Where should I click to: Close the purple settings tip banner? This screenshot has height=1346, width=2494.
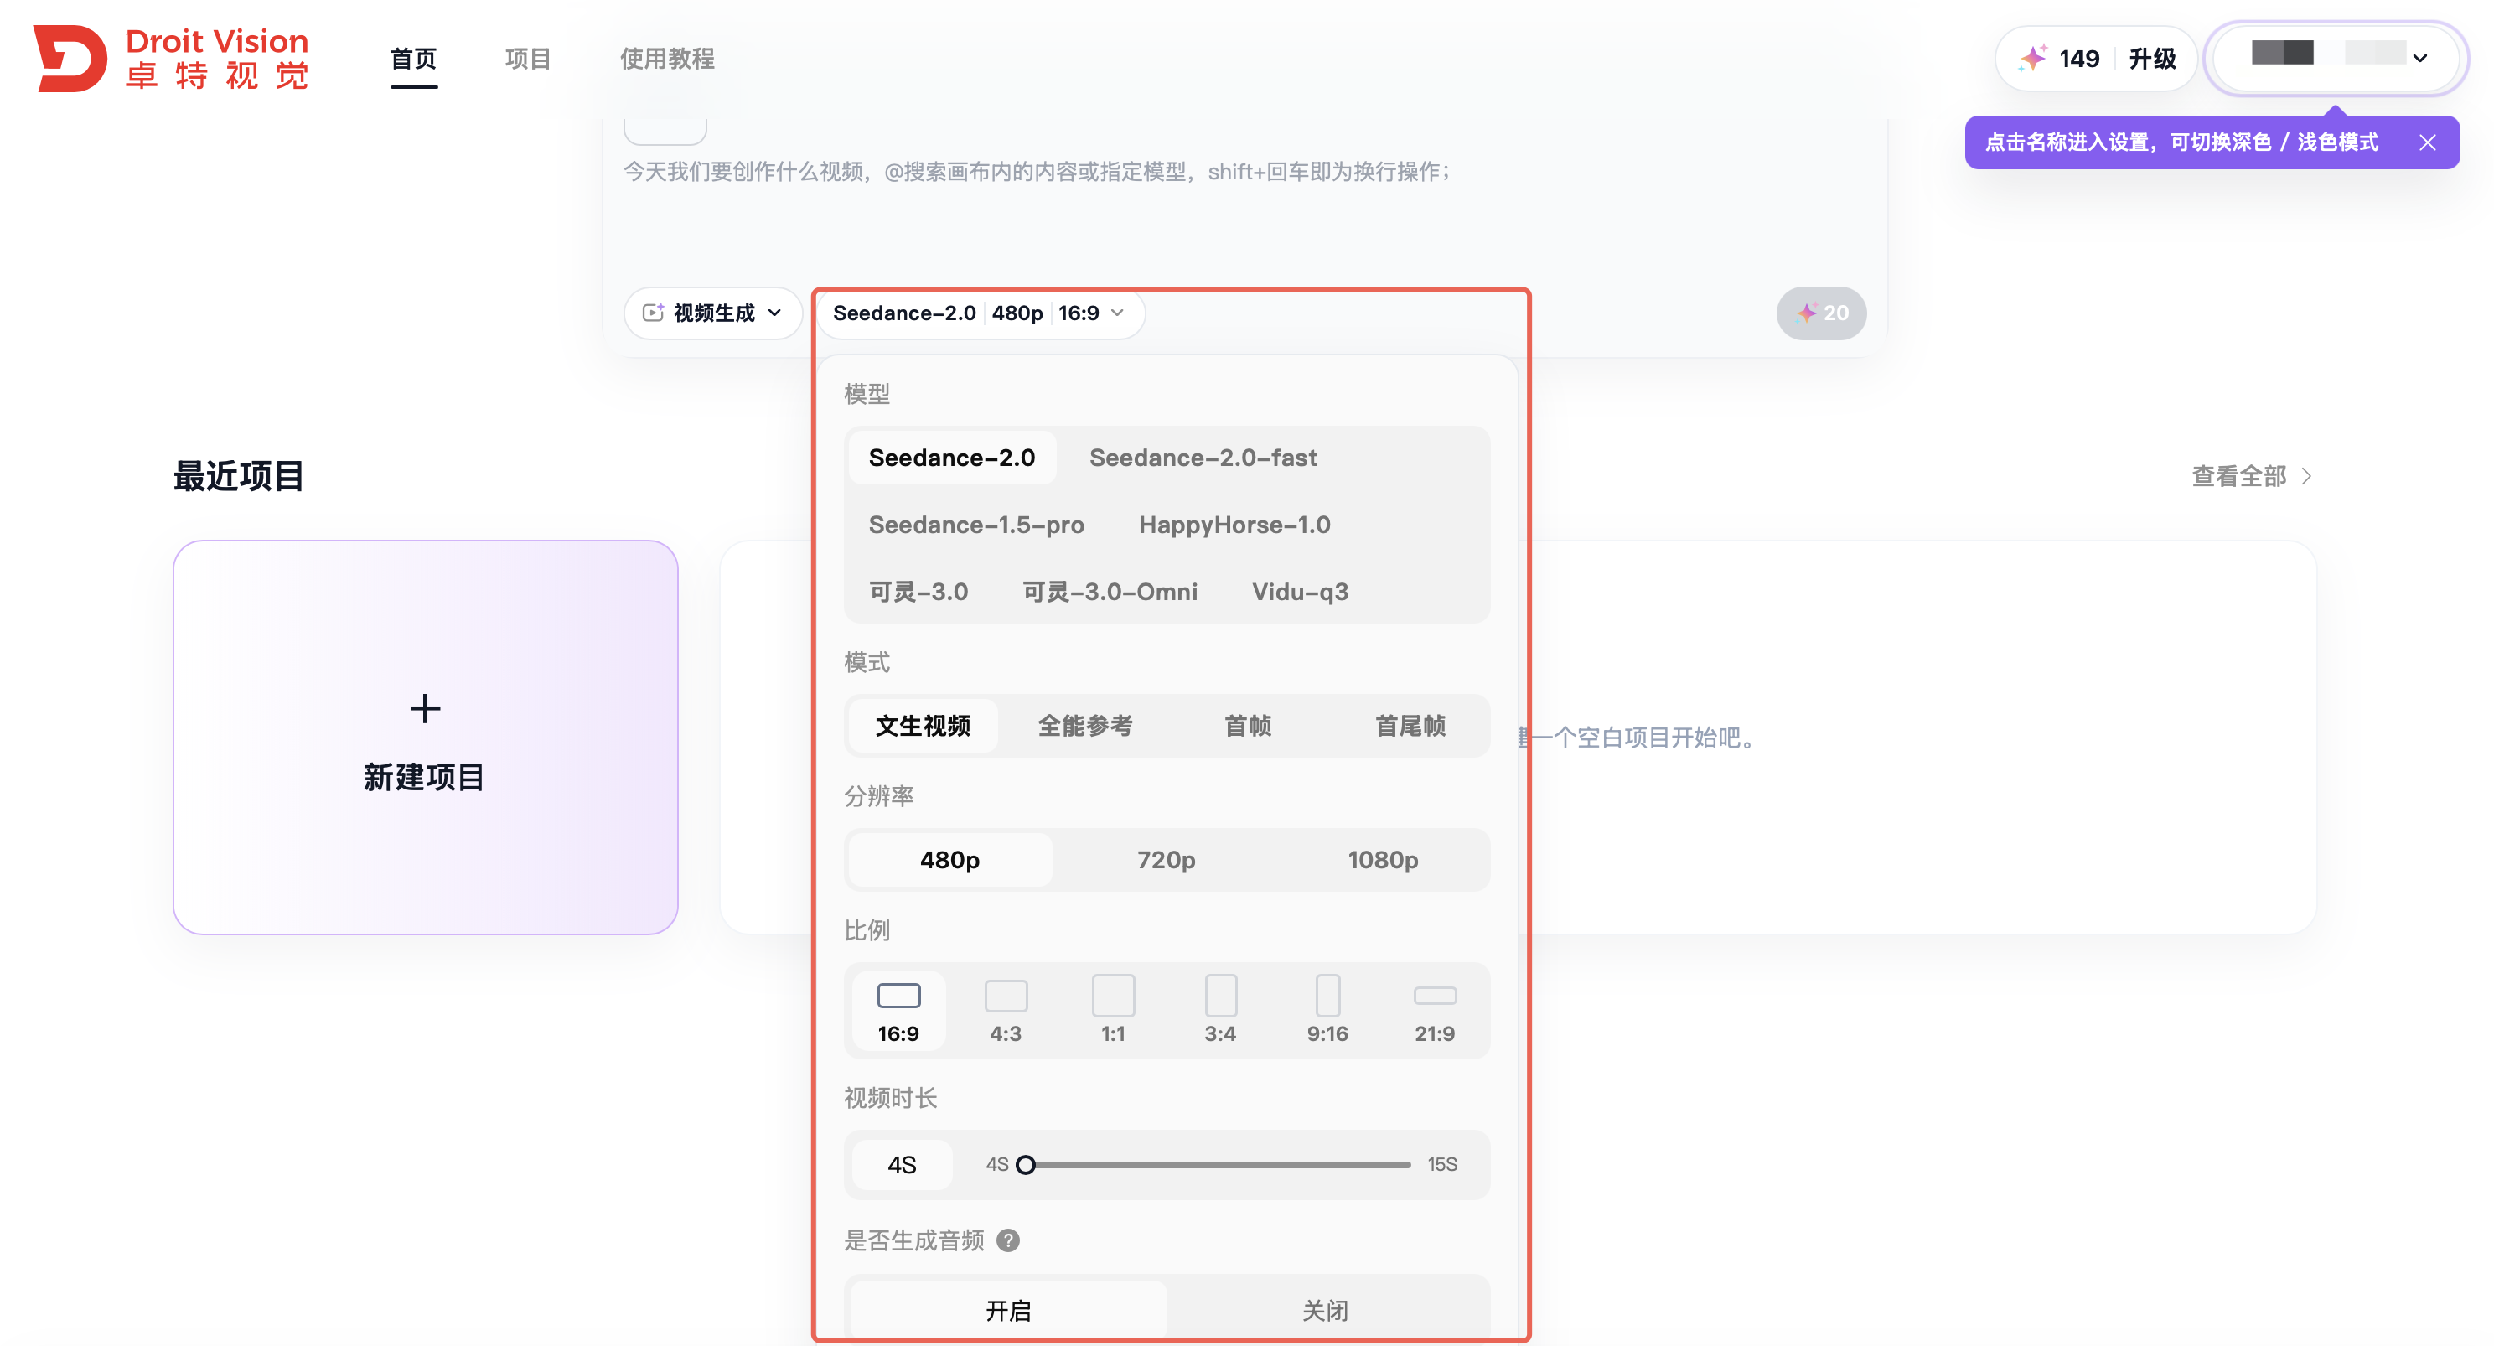coord(2427,142)
